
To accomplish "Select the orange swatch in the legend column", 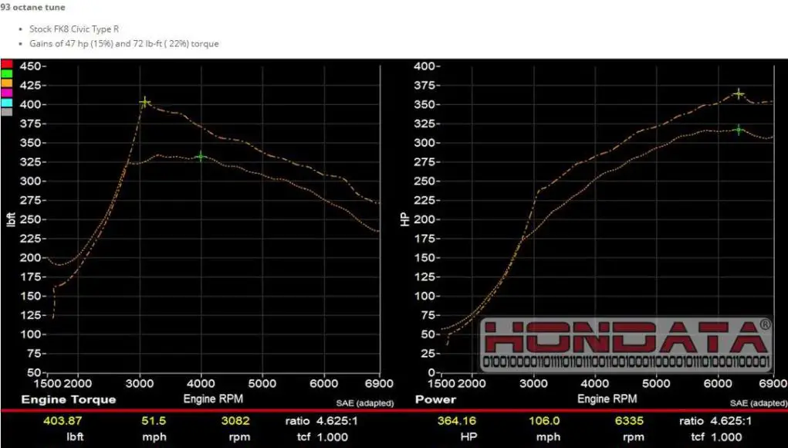I will [x=6, y=84].
